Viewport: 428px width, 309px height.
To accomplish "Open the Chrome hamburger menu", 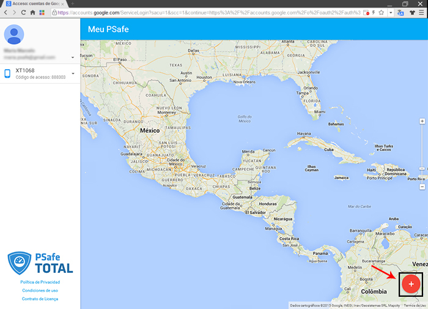I will click(x=421, y=12).
